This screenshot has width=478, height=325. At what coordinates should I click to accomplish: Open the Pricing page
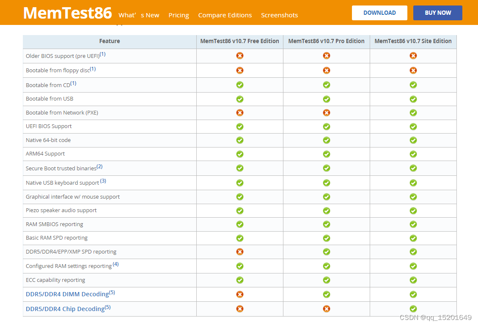(179, 15)
